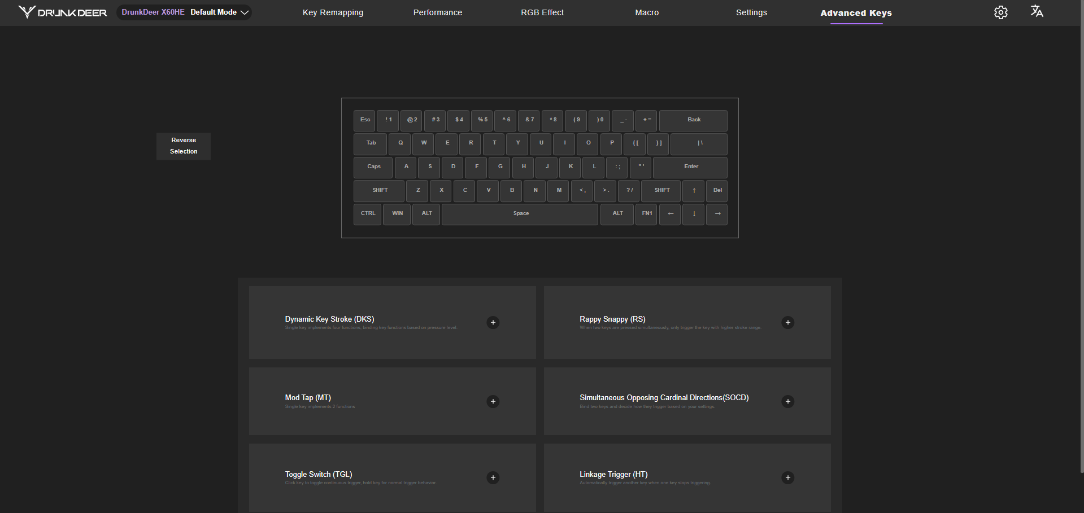Select the up arrow key
Image resolution: width=1084 pixels, height=513 pixels.
coord(693,191)
